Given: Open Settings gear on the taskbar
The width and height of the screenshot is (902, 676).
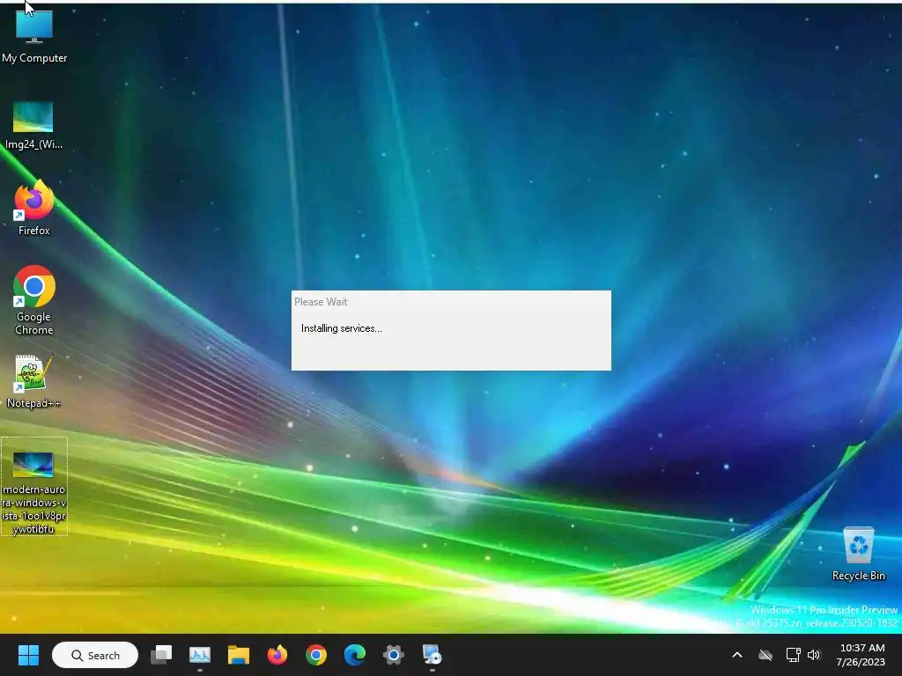Looking at the screenshot, I should pyautogui.click(x=394, y=655).
